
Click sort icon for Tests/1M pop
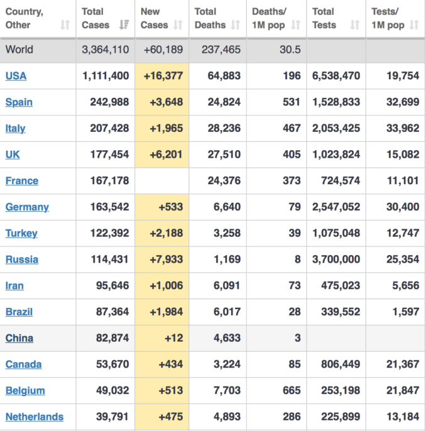[x=413, y=25]
